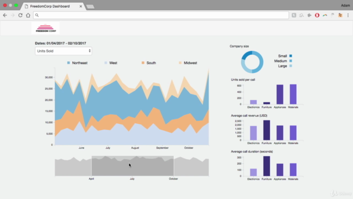Toggle the South legend swatch
The width and height of the screenshot is (353, 199).
pos(143,62)
